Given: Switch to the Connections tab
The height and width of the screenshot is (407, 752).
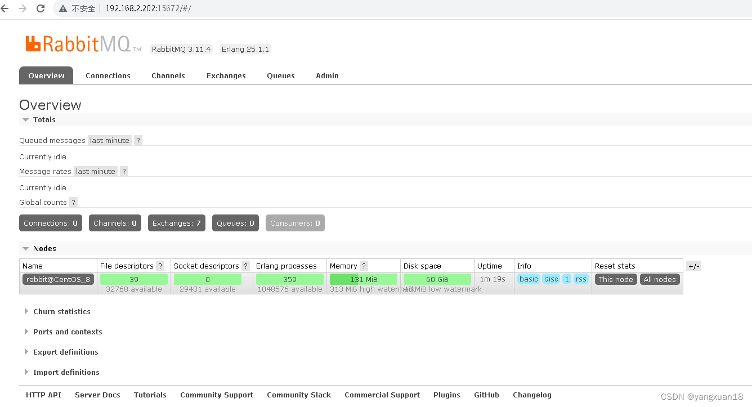Looking at the screenshot, I should point(108,75).
